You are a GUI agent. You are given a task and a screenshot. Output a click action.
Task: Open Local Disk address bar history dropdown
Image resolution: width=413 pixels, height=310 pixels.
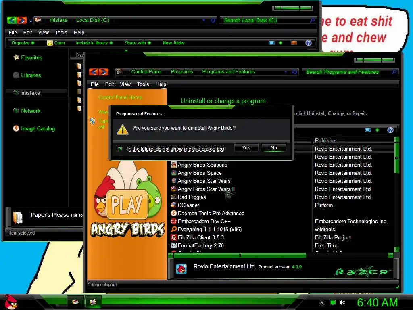tap(204, 20)
